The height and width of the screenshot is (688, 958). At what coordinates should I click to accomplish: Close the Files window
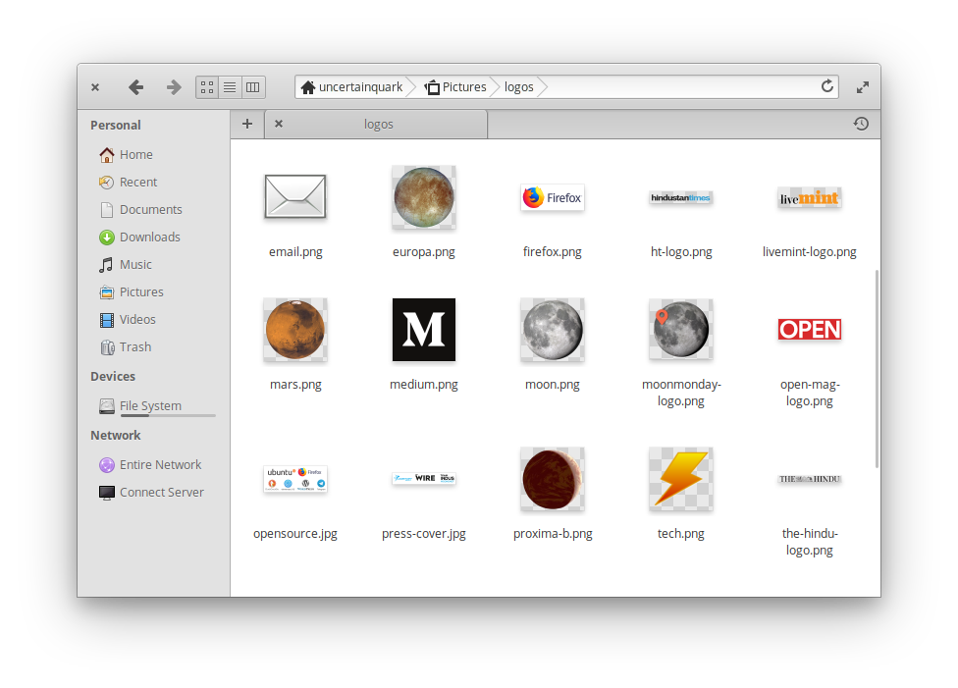pos(95,87)
